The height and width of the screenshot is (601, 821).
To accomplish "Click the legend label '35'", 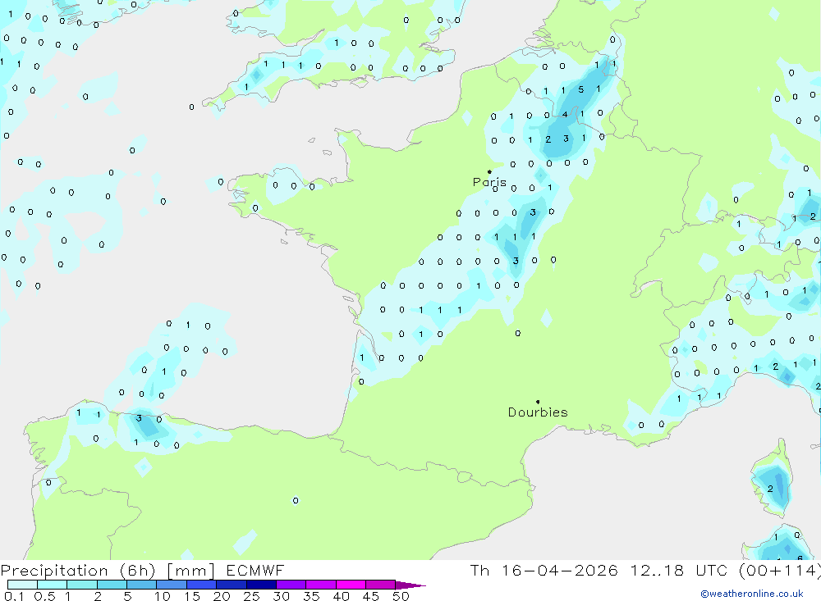I will (311, 596).
